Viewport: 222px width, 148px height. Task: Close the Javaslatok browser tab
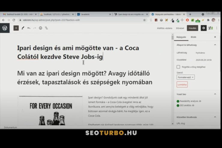point(110,14)
